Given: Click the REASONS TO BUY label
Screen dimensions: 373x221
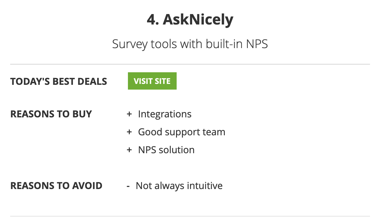Looking at the screenshot, I should click(51, 114).
